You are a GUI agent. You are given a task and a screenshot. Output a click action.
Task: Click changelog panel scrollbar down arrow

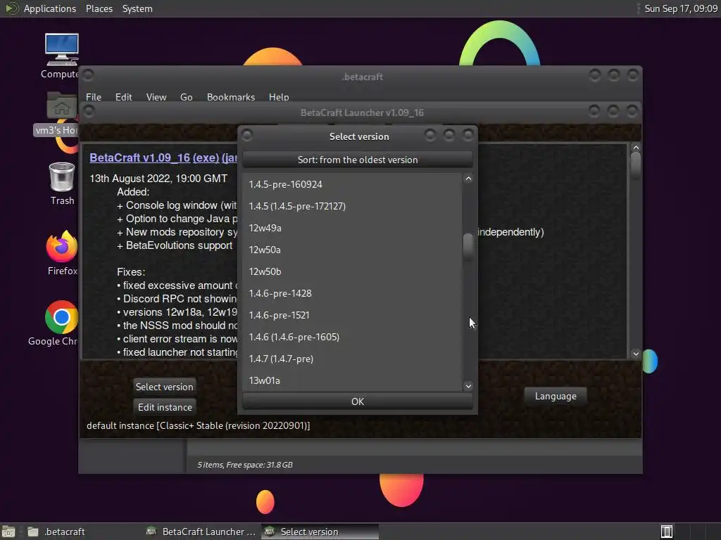pos(636,354)
